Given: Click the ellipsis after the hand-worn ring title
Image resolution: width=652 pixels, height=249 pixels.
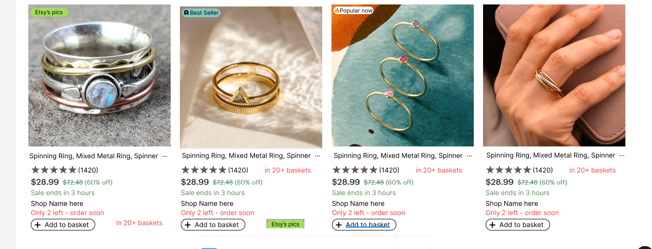Looking at the screenshot, I should point(622,156).
